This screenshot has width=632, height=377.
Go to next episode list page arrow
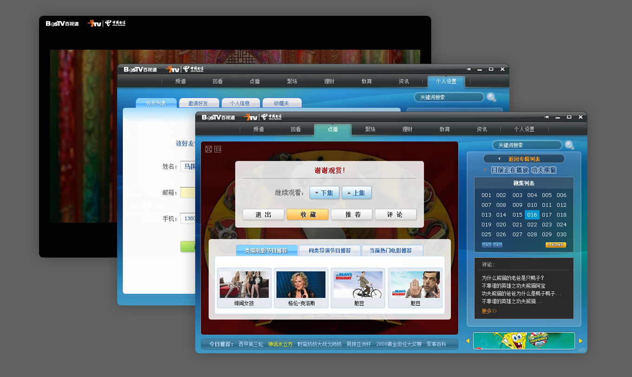point(497,245)
